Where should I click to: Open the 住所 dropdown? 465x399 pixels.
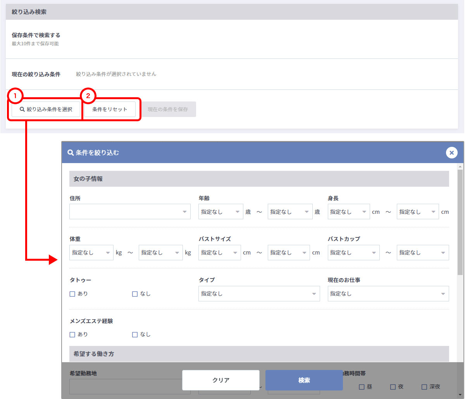[x=130, y=212]
